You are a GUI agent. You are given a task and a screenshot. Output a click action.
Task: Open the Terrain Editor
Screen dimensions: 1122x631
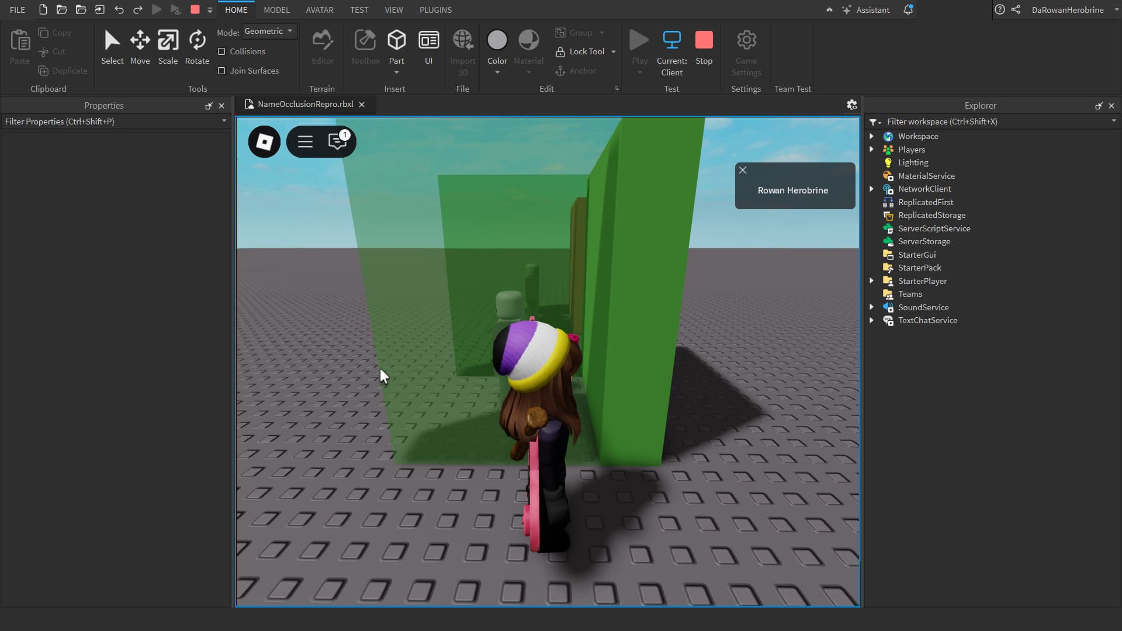(323, 47)
